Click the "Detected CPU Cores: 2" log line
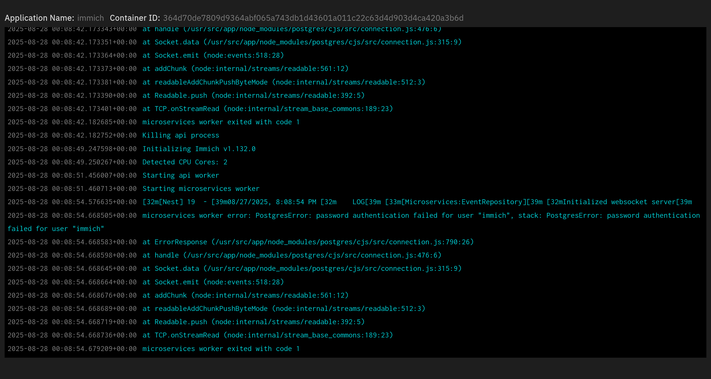 point(185,162)
